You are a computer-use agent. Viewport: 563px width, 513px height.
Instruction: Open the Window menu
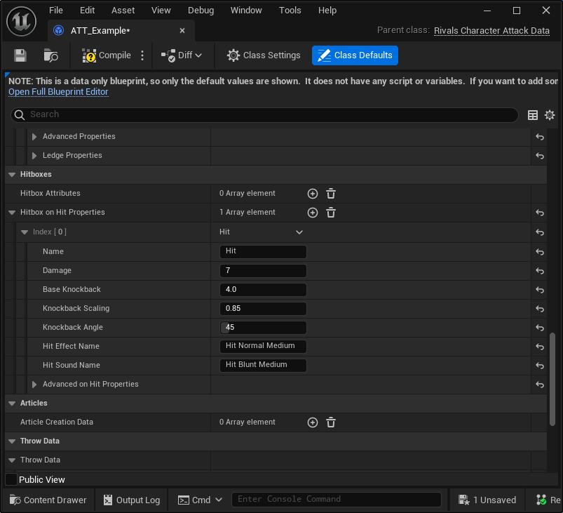tap(246, 11)
